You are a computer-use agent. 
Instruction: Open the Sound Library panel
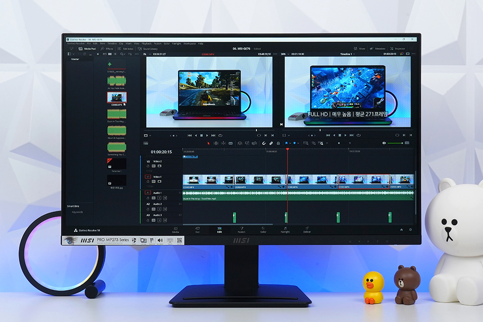pos(147,49)
